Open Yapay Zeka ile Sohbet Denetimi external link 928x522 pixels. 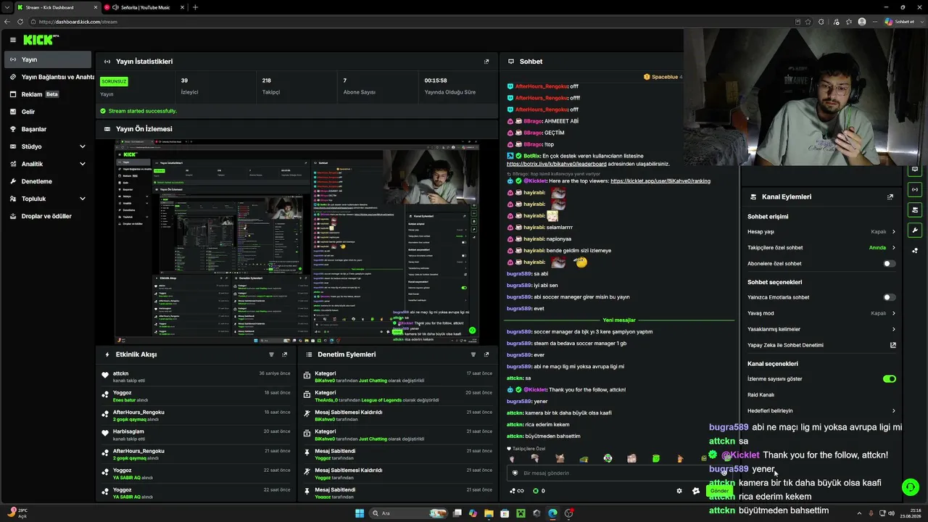pos(893,345)
